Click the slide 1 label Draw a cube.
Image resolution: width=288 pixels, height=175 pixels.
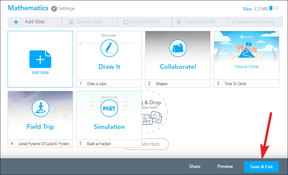click(x=97, y=84)
